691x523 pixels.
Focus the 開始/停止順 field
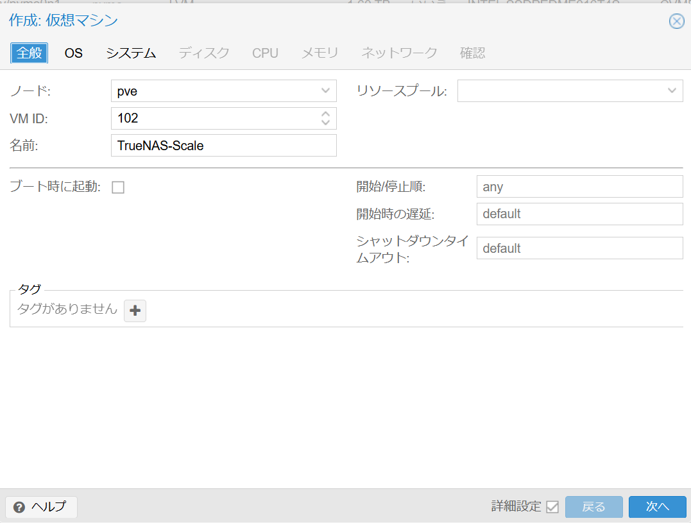coord(580,187)
